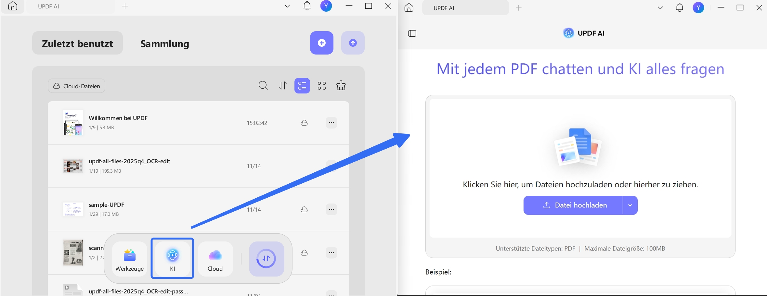Click the cloud icon for Willkommen bei UPDF
The width and height of the screenshot is (767, 296).
coord(304,123)
